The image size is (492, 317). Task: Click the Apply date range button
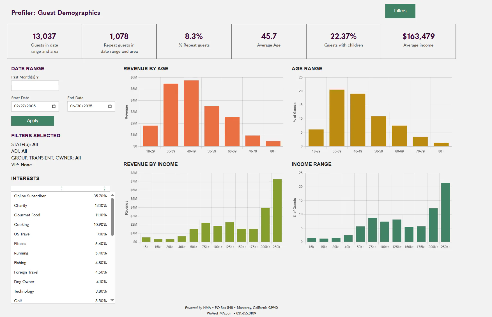[33, 121]
